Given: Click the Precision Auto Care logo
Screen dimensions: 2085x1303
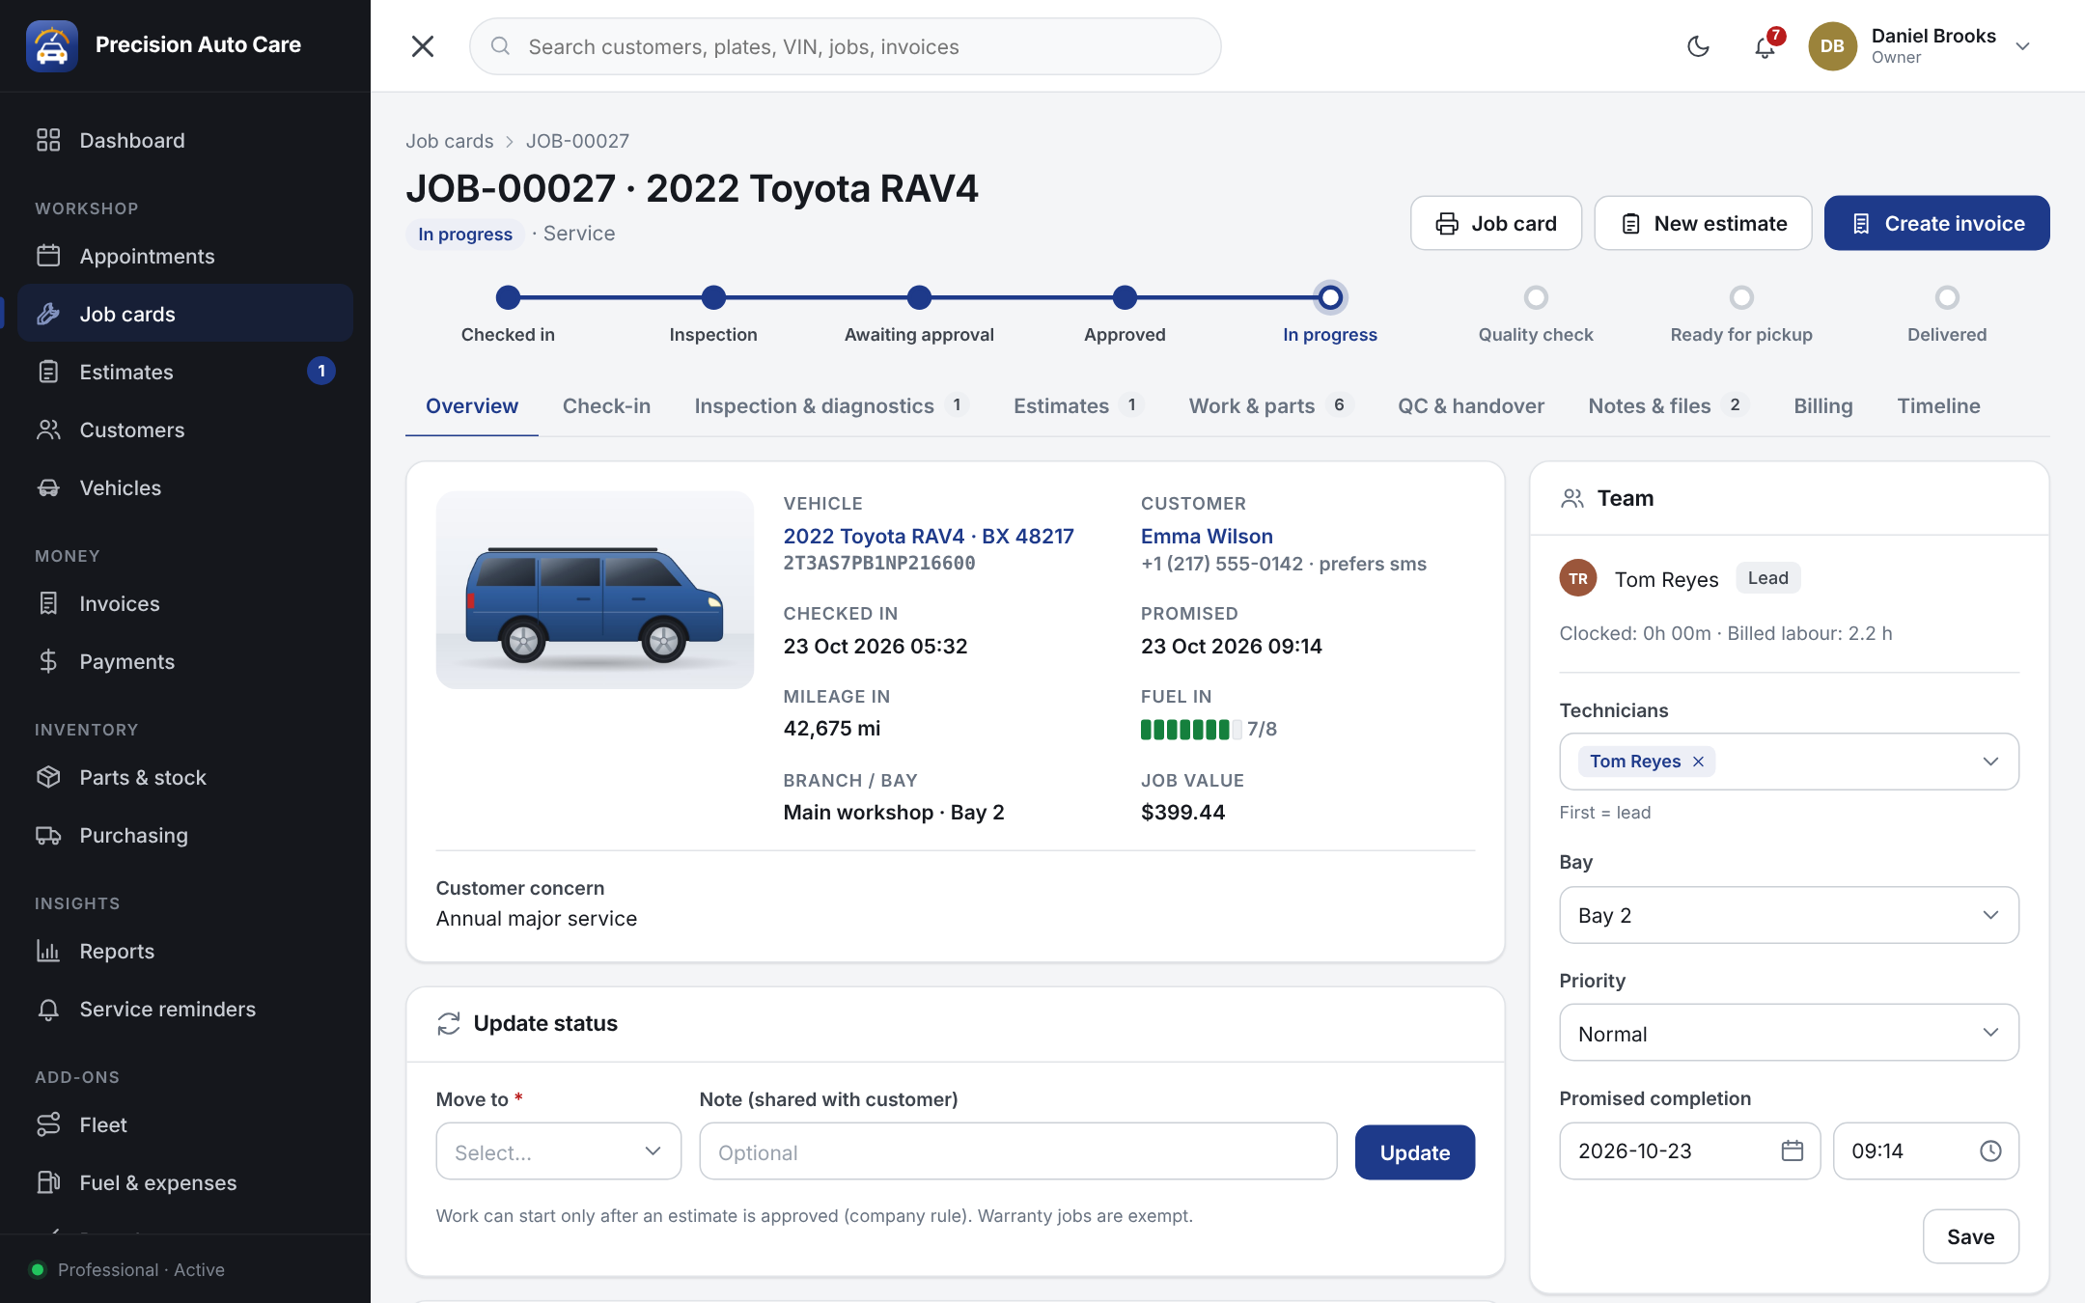Looking at the screenshot, I should pyautogui.click(x=52, y=45).
